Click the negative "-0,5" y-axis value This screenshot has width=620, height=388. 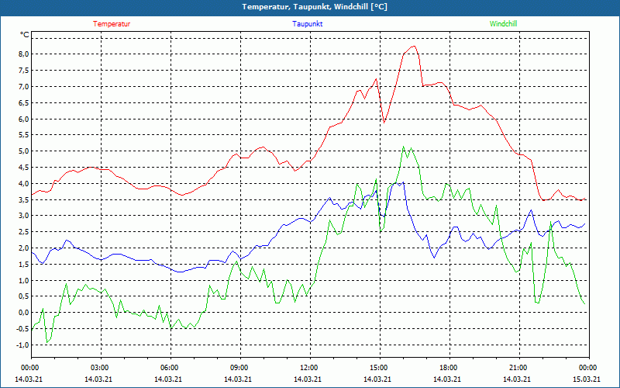coord(23,329)
